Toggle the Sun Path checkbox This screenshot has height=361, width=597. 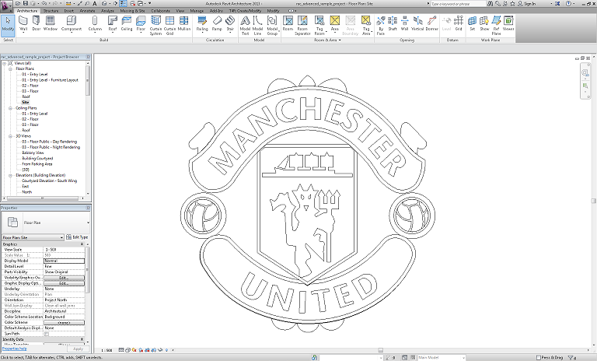(47, 334)
